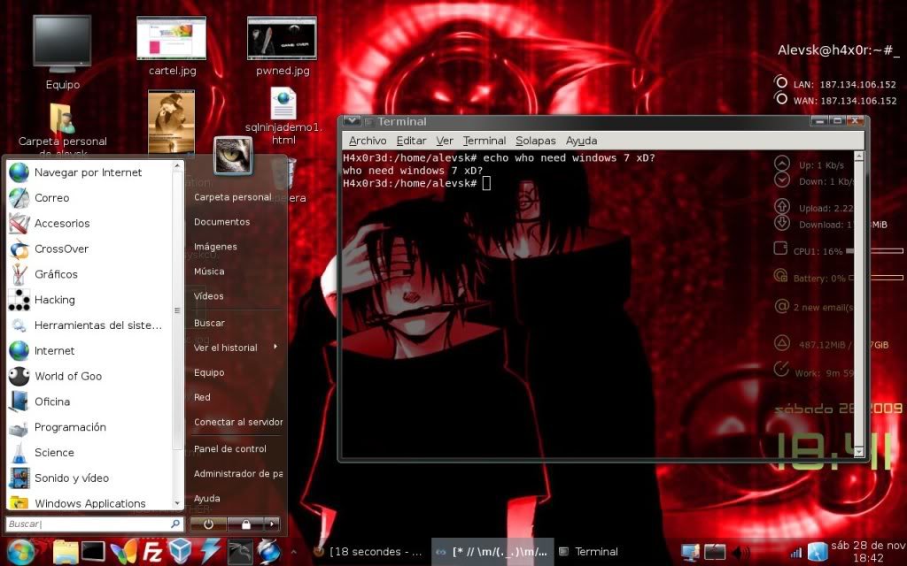Open the FileZilla launcher in the taskbar
The image size is (907, 566).
pyautogui.click(x=153, y=552)
